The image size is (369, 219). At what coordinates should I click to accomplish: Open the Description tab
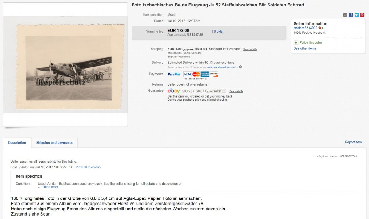[x=17, y=143]
